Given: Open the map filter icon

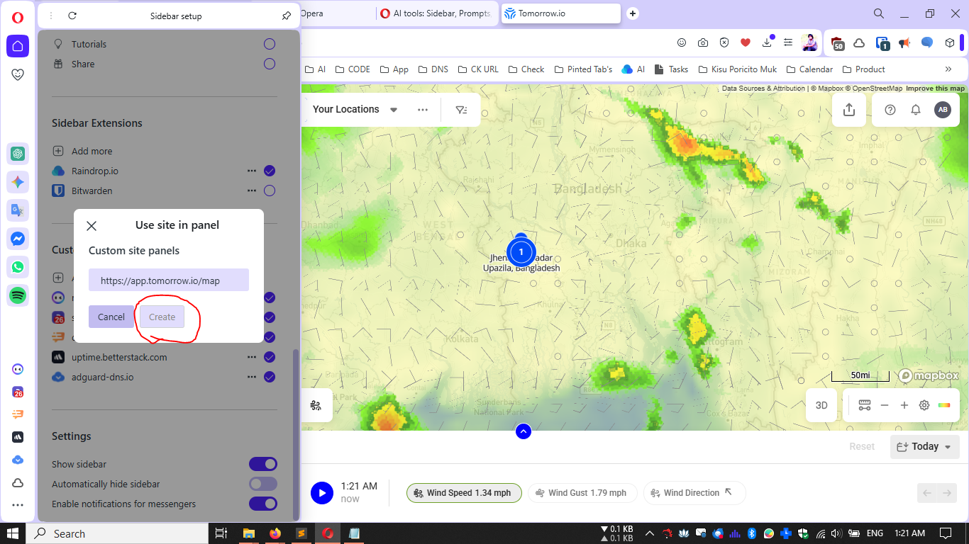Looking at the screenshot, I should pos(462,110).
